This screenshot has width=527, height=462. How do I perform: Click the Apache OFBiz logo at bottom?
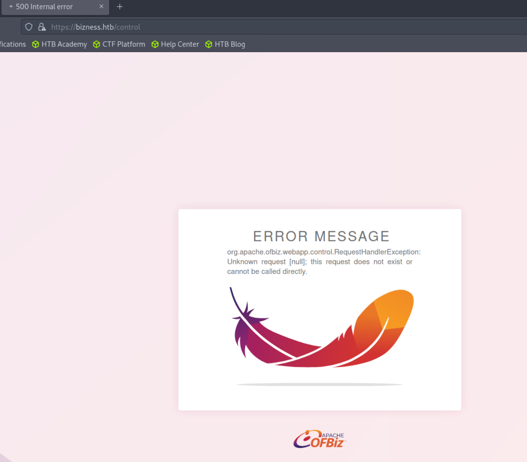[x=319, y=439]
